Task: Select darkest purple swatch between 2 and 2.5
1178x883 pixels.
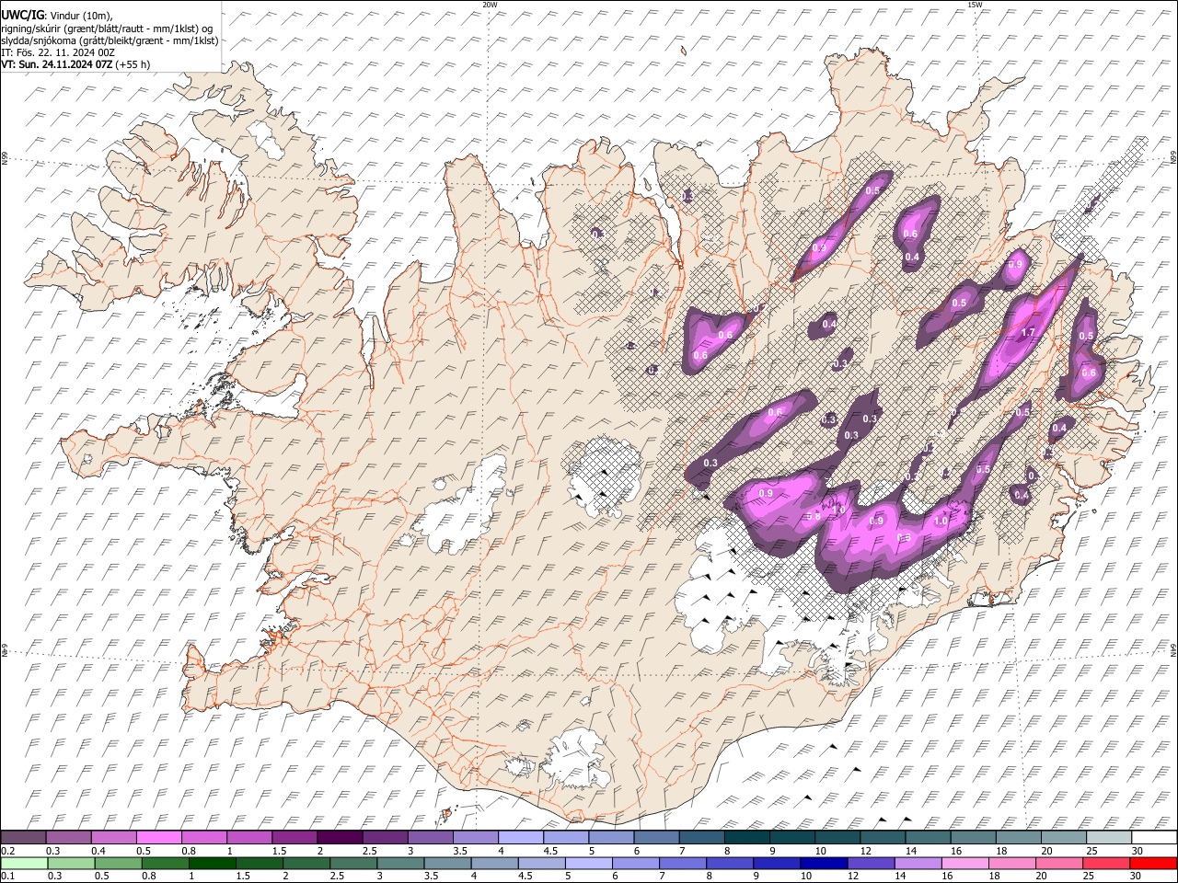Action: [339, 837]
